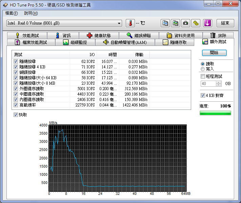The width and height of the screenshot is (241, 203).
Task: Increase short stroke GB with up stepper
Action: point(218,82)
